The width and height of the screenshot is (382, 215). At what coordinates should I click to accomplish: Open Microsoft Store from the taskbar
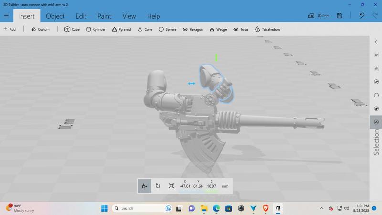(229, 208)
